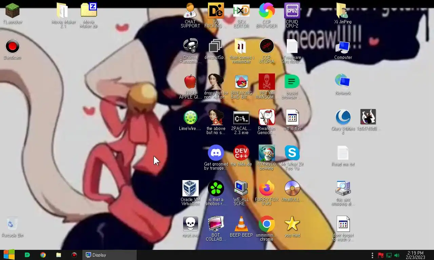434x260 pixels.
Task: Click the green browser taskbar icon
Action: [27, 255]
